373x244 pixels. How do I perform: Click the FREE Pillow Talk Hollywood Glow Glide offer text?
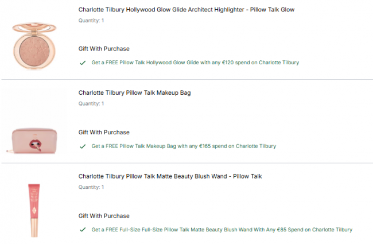tap(195, 63)
